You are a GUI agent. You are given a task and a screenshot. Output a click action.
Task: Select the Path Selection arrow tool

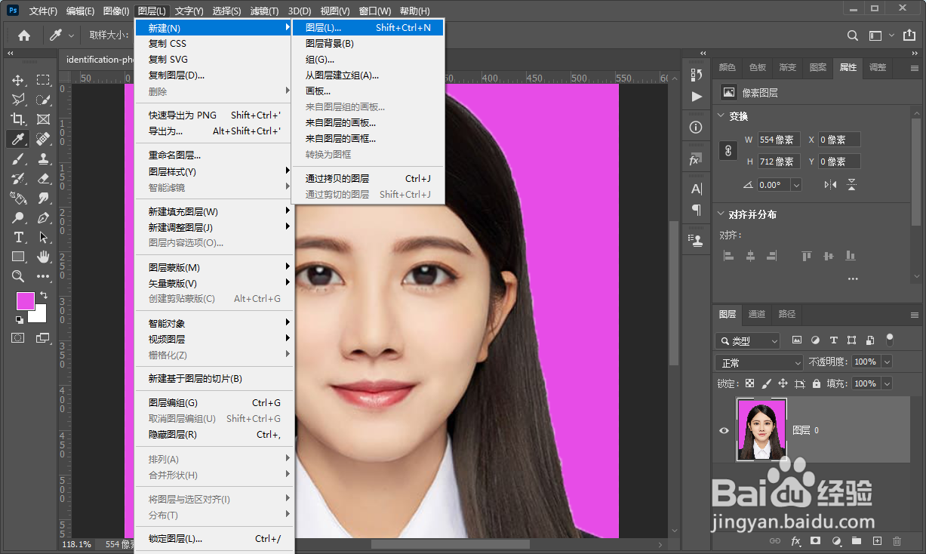coord(44,237)
